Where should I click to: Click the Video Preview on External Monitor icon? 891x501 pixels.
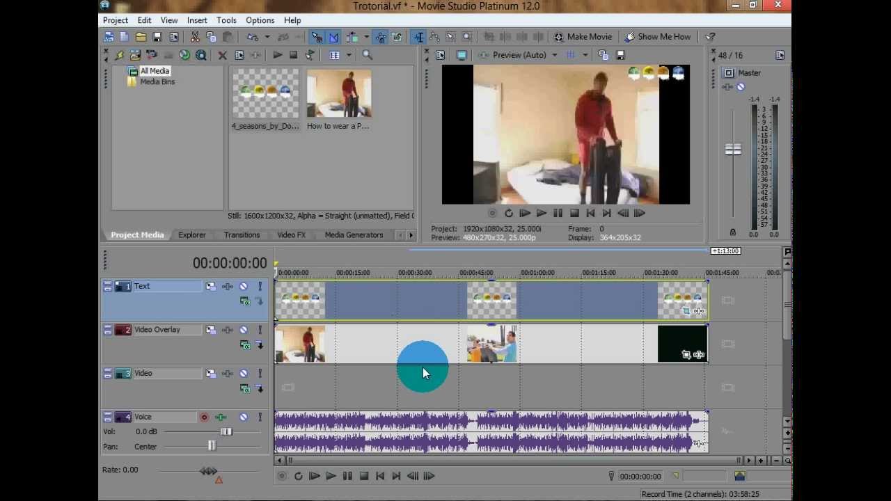pos(462,55)
